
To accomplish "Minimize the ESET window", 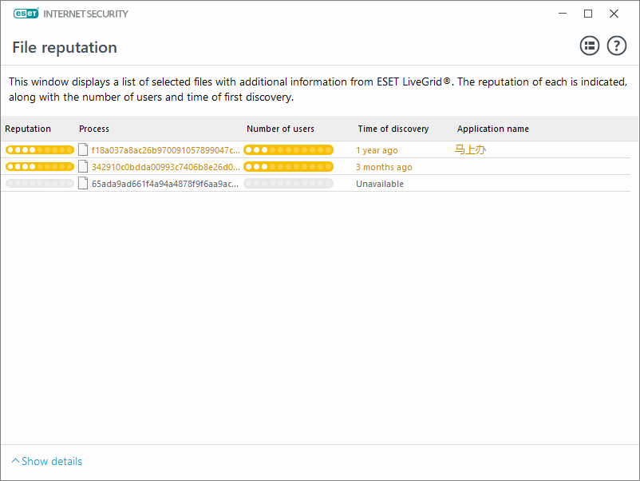I will tap(563, 14).
